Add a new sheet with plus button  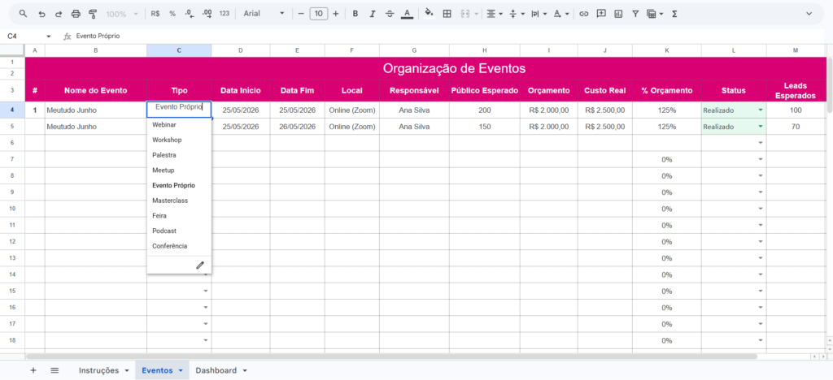[x=33, y=370]
